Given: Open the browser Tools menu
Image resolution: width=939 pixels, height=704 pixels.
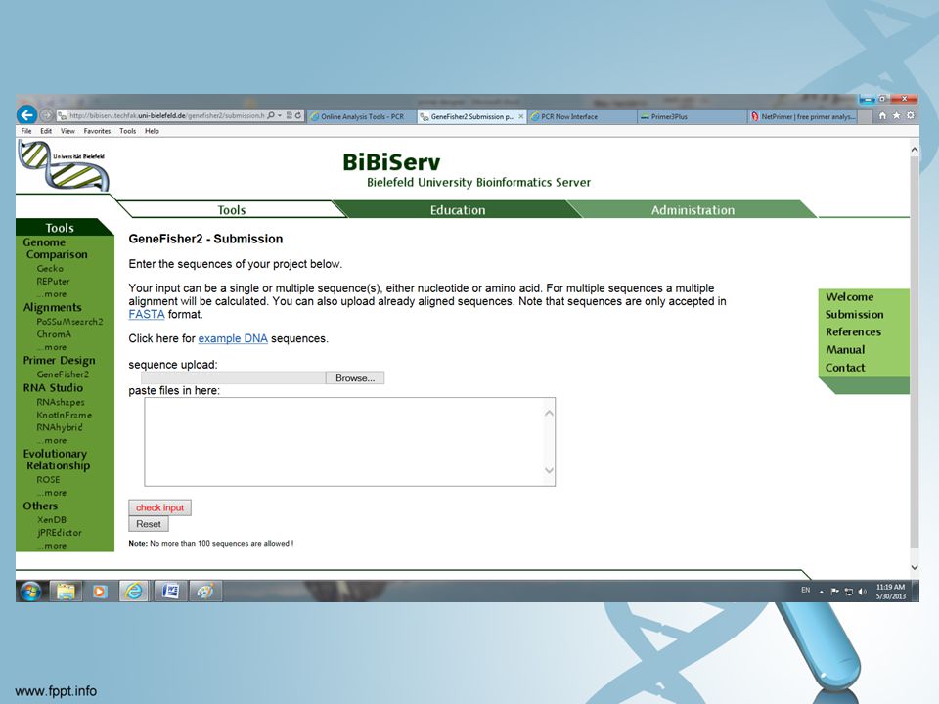Looking at the screenshot, I should [127, 131].
